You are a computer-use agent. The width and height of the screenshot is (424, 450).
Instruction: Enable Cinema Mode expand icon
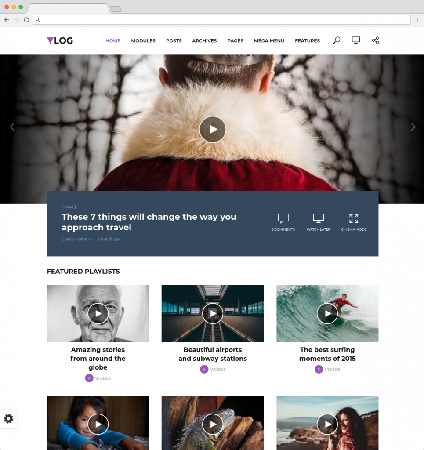pos(353,218)
